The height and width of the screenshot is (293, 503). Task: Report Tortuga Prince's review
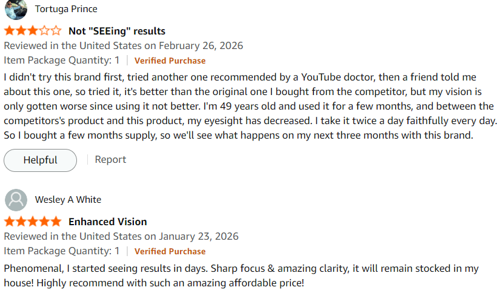pyautogui.click(x=110, y=160)
